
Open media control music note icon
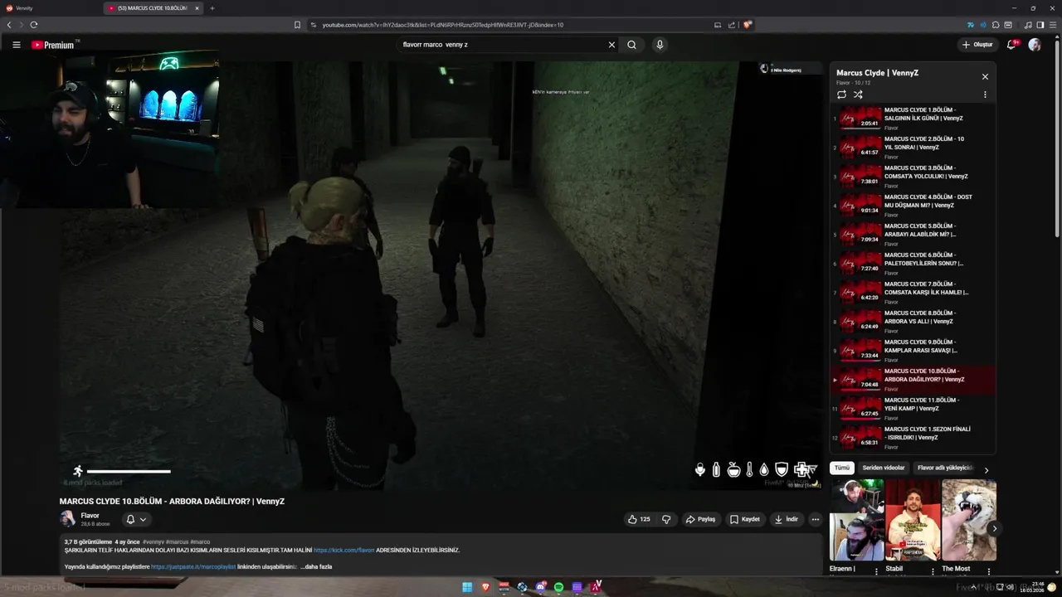(1028, 25)
